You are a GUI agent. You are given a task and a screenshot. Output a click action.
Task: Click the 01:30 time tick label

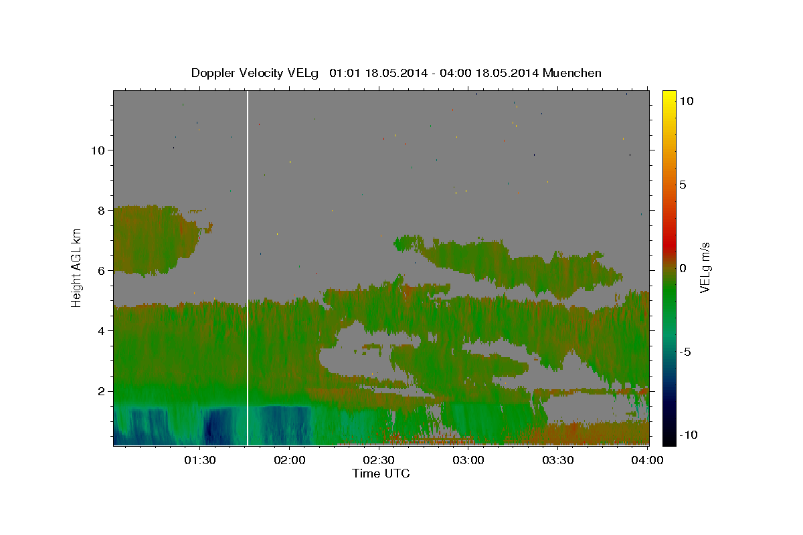(x=200, y=461)
